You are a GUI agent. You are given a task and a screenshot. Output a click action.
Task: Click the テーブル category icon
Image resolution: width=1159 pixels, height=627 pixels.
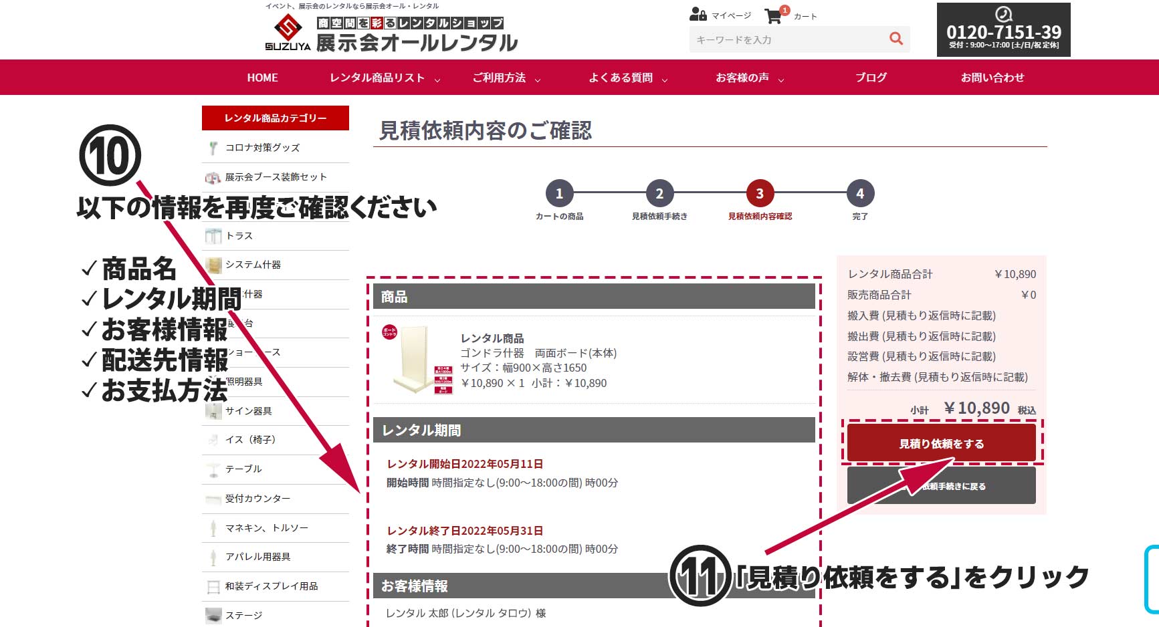point(213,469)
